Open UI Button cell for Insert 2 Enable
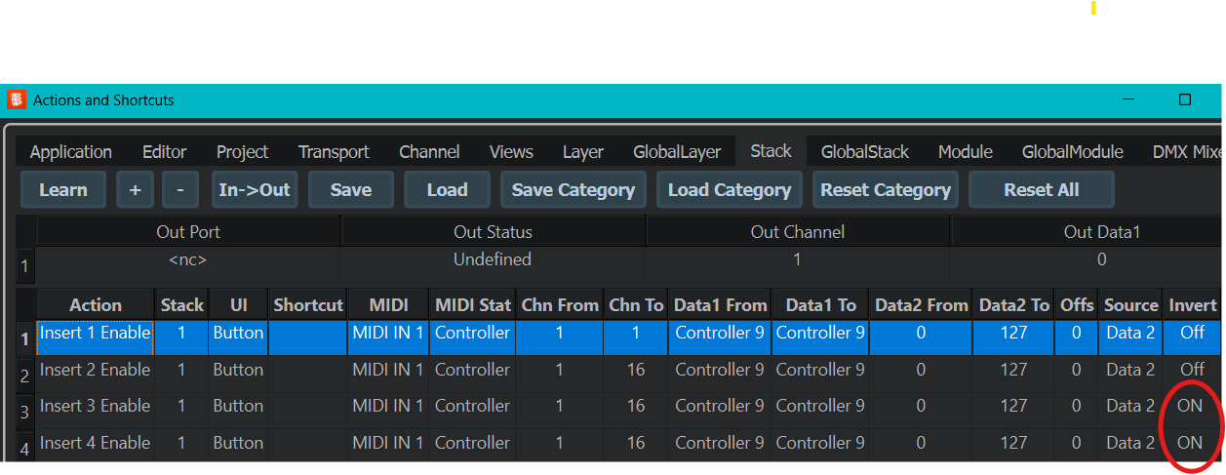Screen dimensions: 1226x475 coord(238,371)
